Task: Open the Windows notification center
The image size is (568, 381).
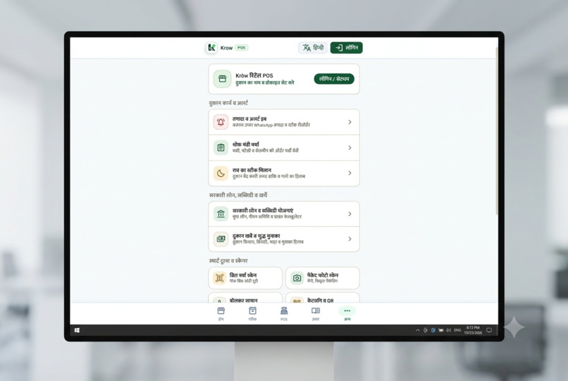Action: click(x=489, y=330)
